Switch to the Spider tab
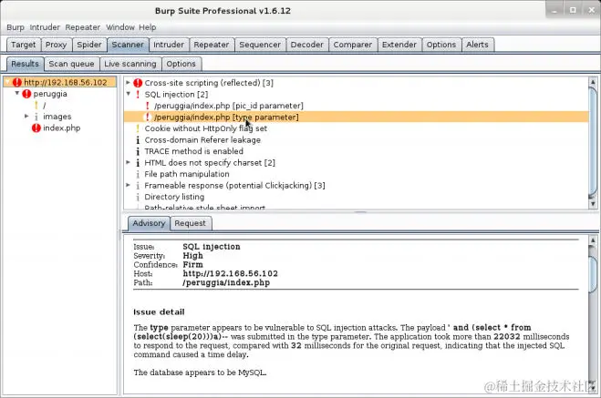This screenshot has width=601, height=398. pyautogui.click(x=89, y=45)
